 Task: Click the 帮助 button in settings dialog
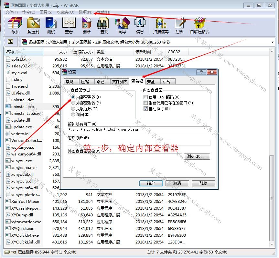[x=203, y=183]
